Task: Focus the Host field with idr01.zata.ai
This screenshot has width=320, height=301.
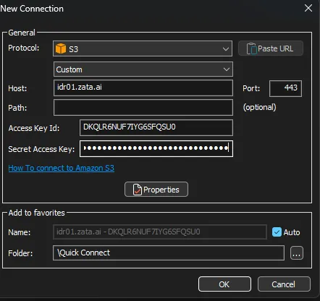Action: click(x=143, y=88)
